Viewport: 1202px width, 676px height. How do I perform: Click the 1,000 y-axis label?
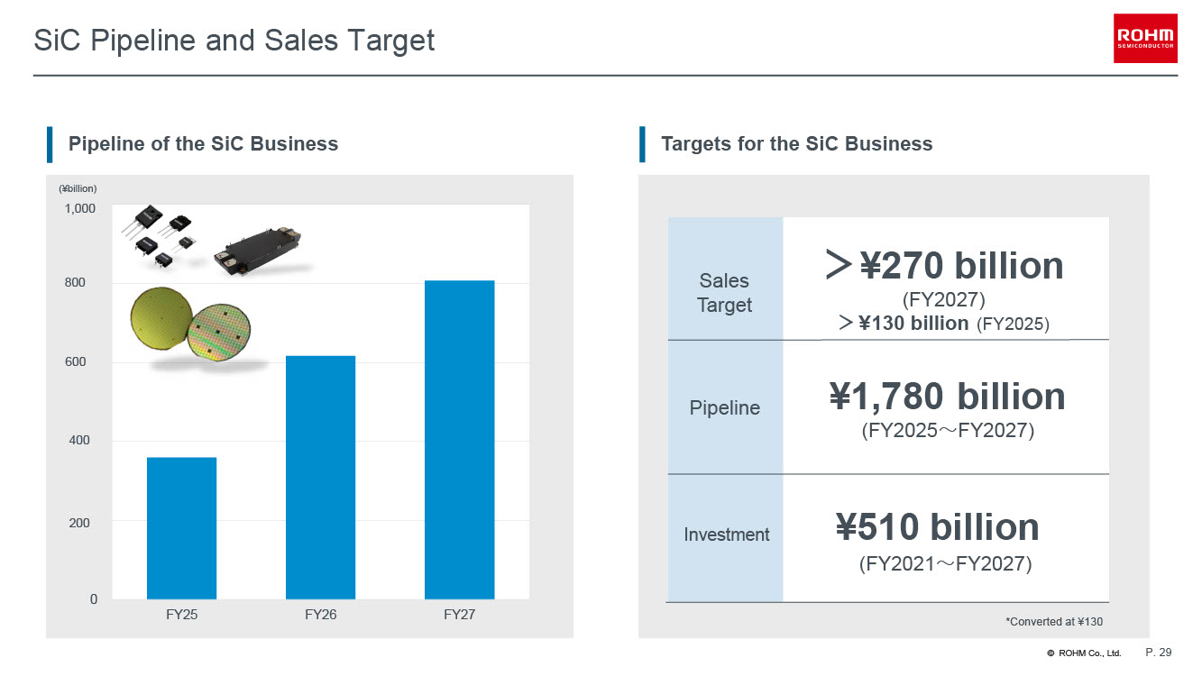[79, 208]
